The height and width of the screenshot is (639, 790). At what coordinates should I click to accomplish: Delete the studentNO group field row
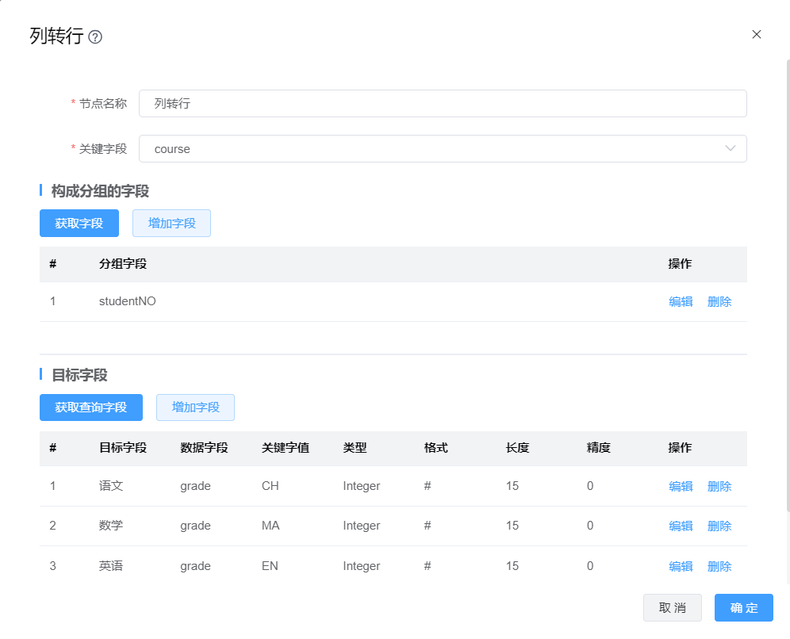tap(719, 302)
